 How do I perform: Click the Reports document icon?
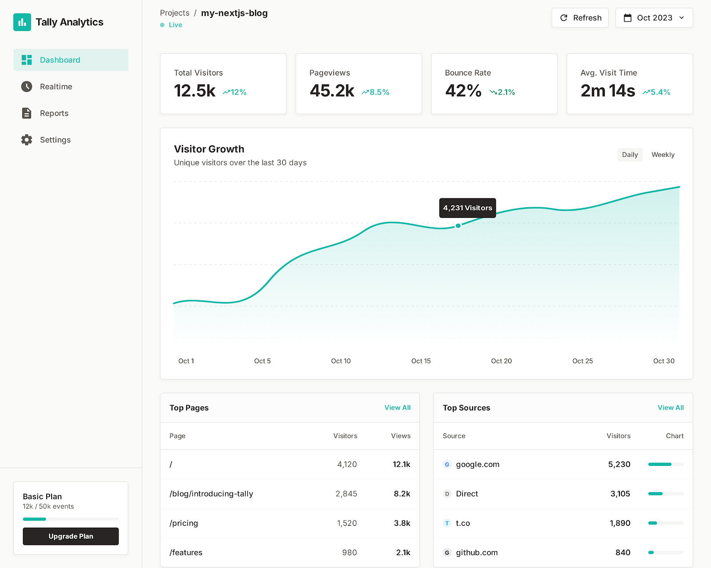click(x=26, y=113)
